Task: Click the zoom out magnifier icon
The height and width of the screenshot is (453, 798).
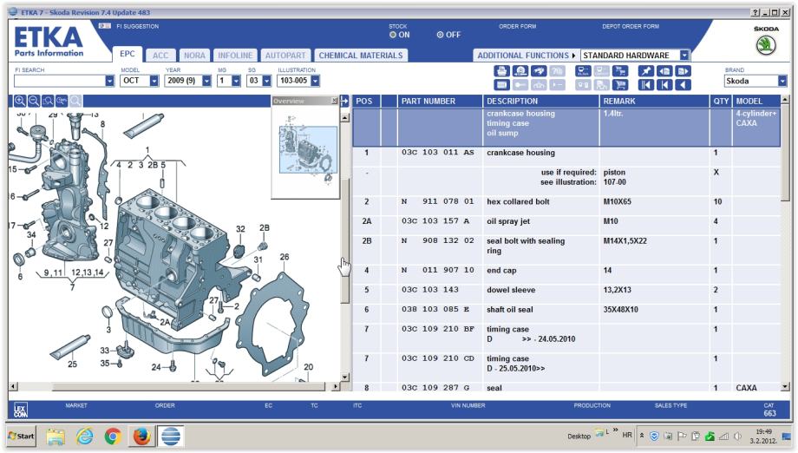Action: coord(35,101)
